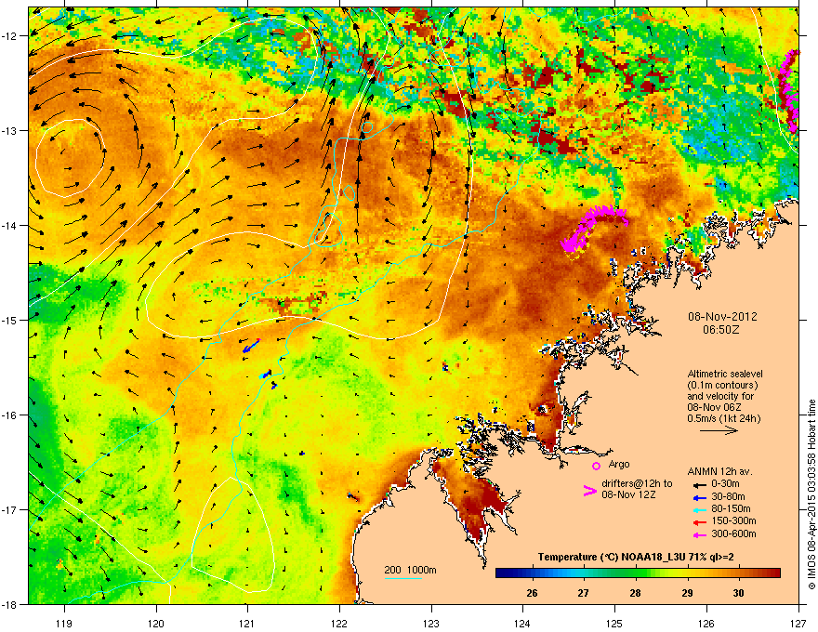Click the longitude axis label 120

[156, 623]
